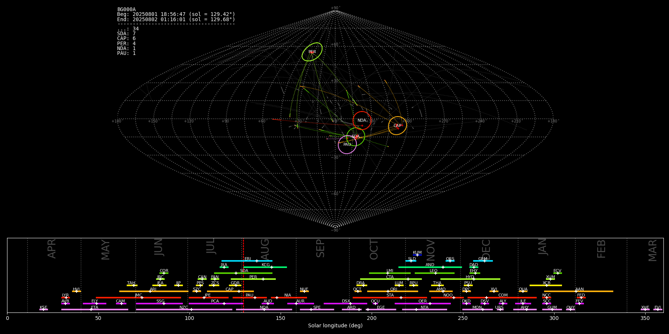The height and width of the screenshot is (334, 669).
Task: Select the CAP shower bar in the timeline
Action: coord(230,291)
